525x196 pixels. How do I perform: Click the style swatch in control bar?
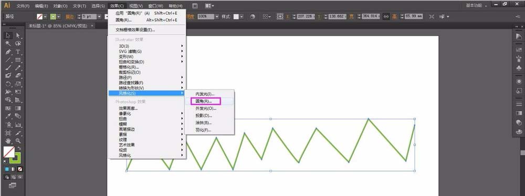(236, 16)
